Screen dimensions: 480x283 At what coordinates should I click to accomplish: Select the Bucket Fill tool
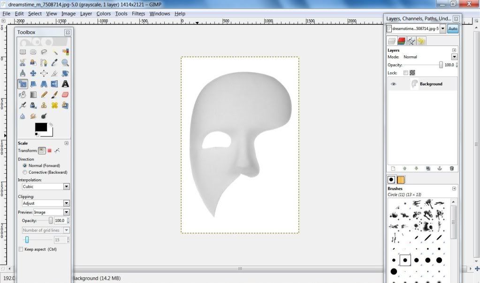pyautogui.click(x=23, y=95)
